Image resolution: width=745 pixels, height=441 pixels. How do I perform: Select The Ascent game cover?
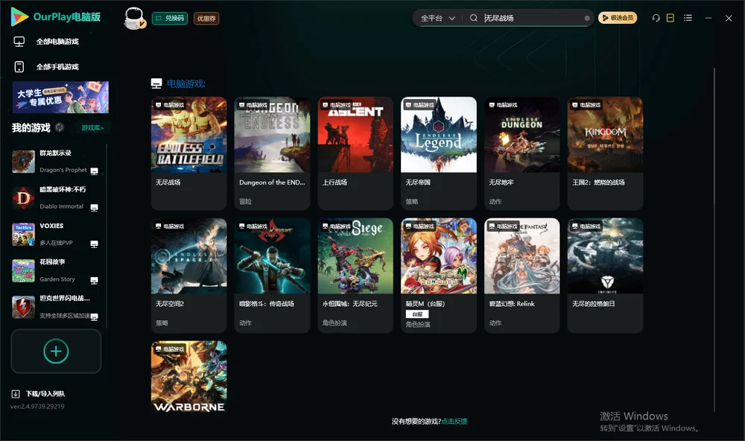pyautogui.click(x=355, y=135)
